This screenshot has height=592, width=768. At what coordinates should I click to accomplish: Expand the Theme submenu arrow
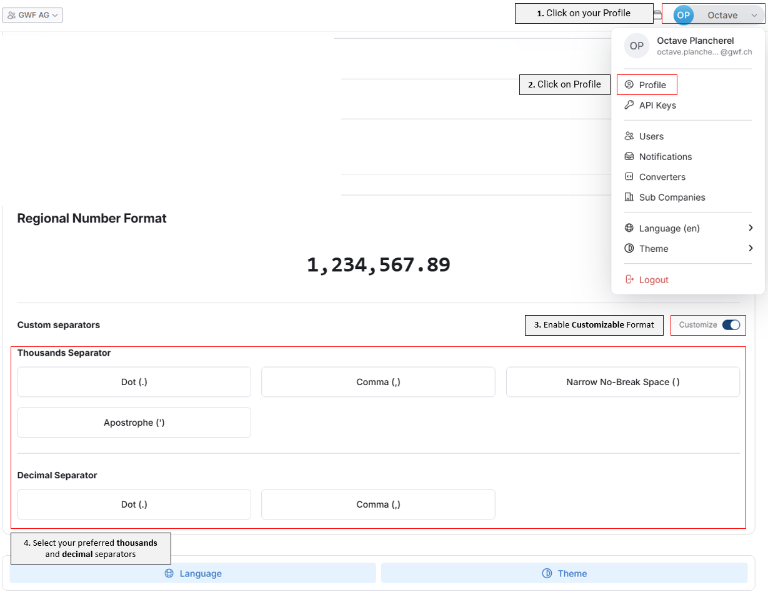[751, 248]
